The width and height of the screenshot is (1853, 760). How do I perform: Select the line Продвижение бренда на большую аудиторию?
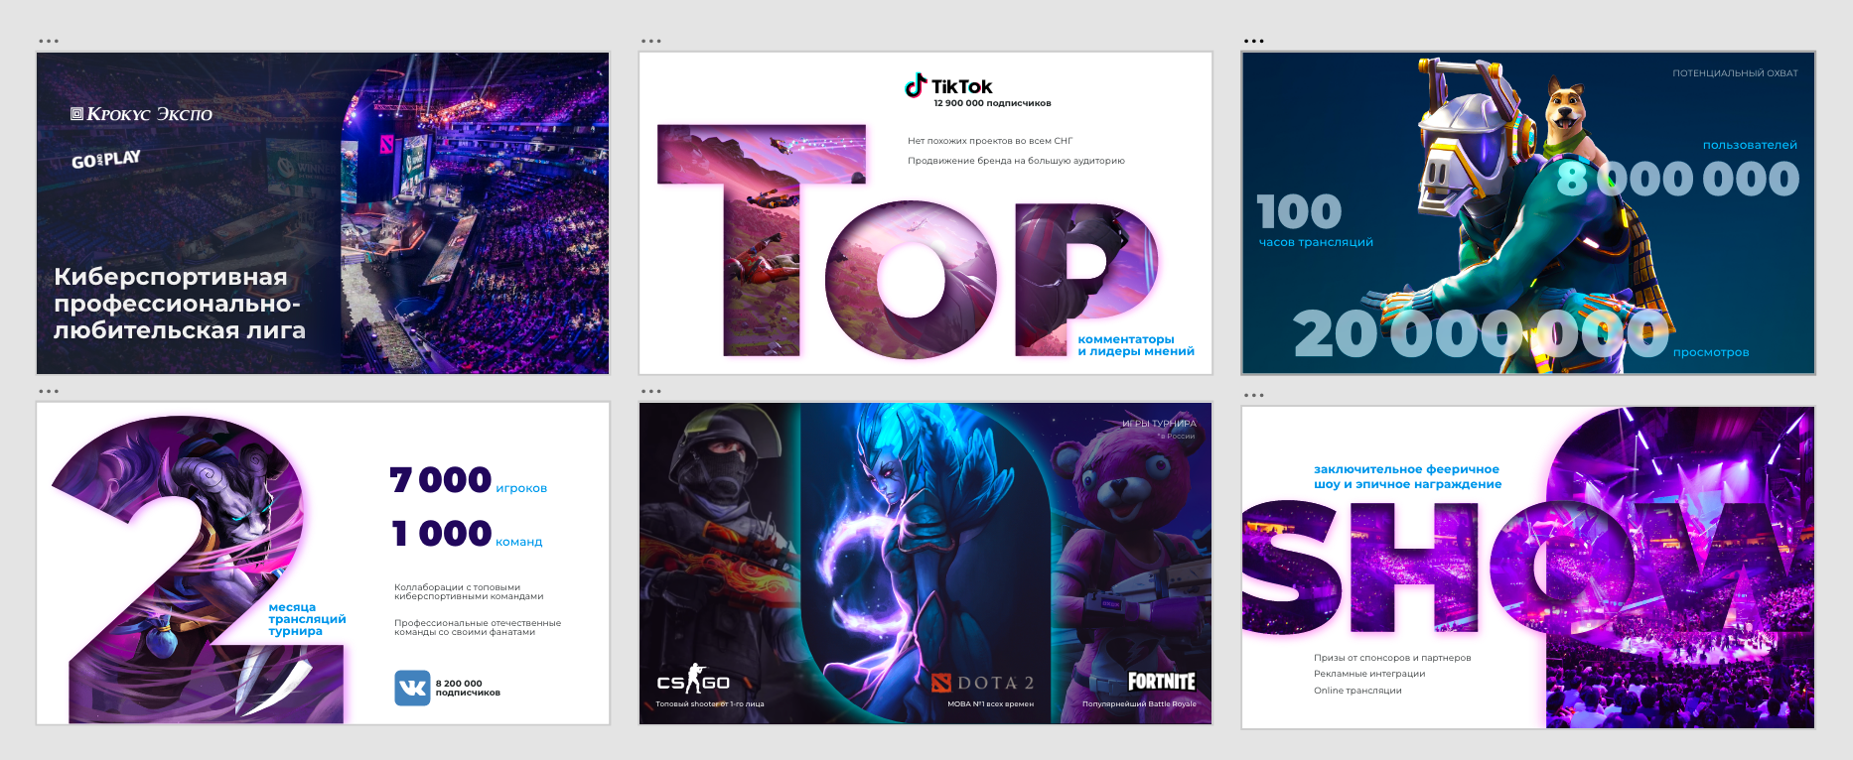click(x=1016, y=161)
